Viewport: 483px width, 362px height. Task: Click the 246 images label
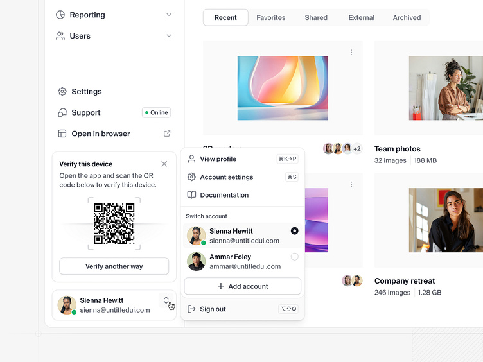coord(392,293)
